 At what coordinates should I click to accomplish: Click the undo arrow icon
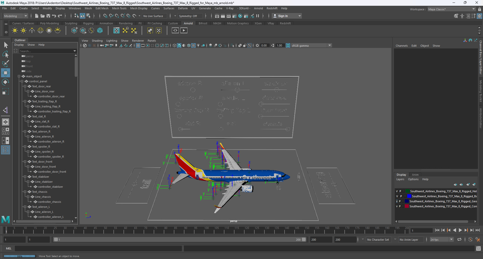click(x=54, y=16)
